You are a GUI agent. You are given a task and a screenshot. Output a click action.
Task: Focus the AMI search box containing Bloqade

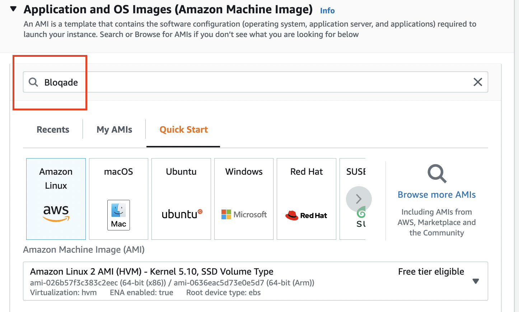point(255,82)
